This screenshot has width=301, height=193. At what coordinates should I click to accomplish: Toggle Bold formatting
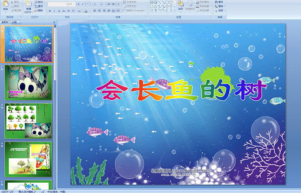click(50, 11)
